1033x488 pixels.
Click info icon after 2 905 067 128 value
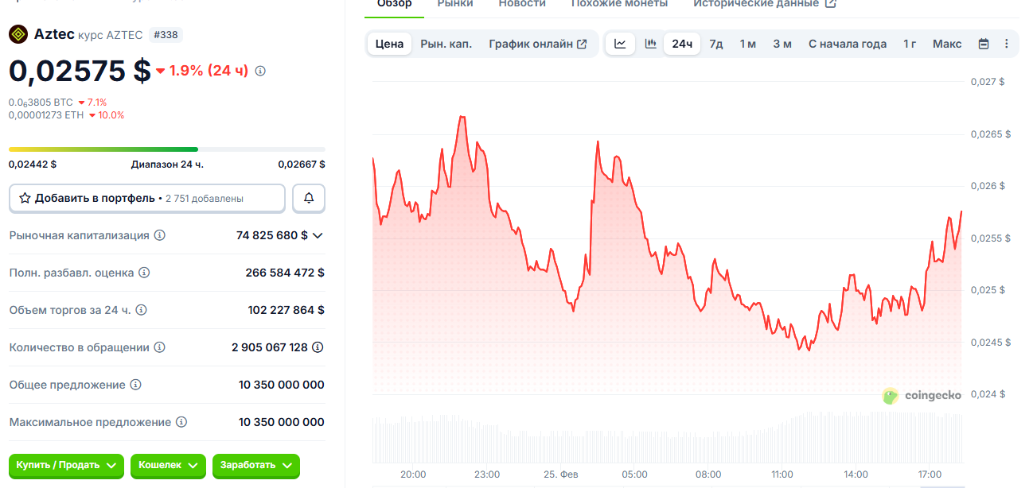pos(318,347)
